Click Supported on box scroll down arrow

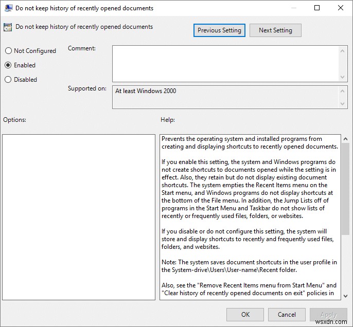(342, 104)
